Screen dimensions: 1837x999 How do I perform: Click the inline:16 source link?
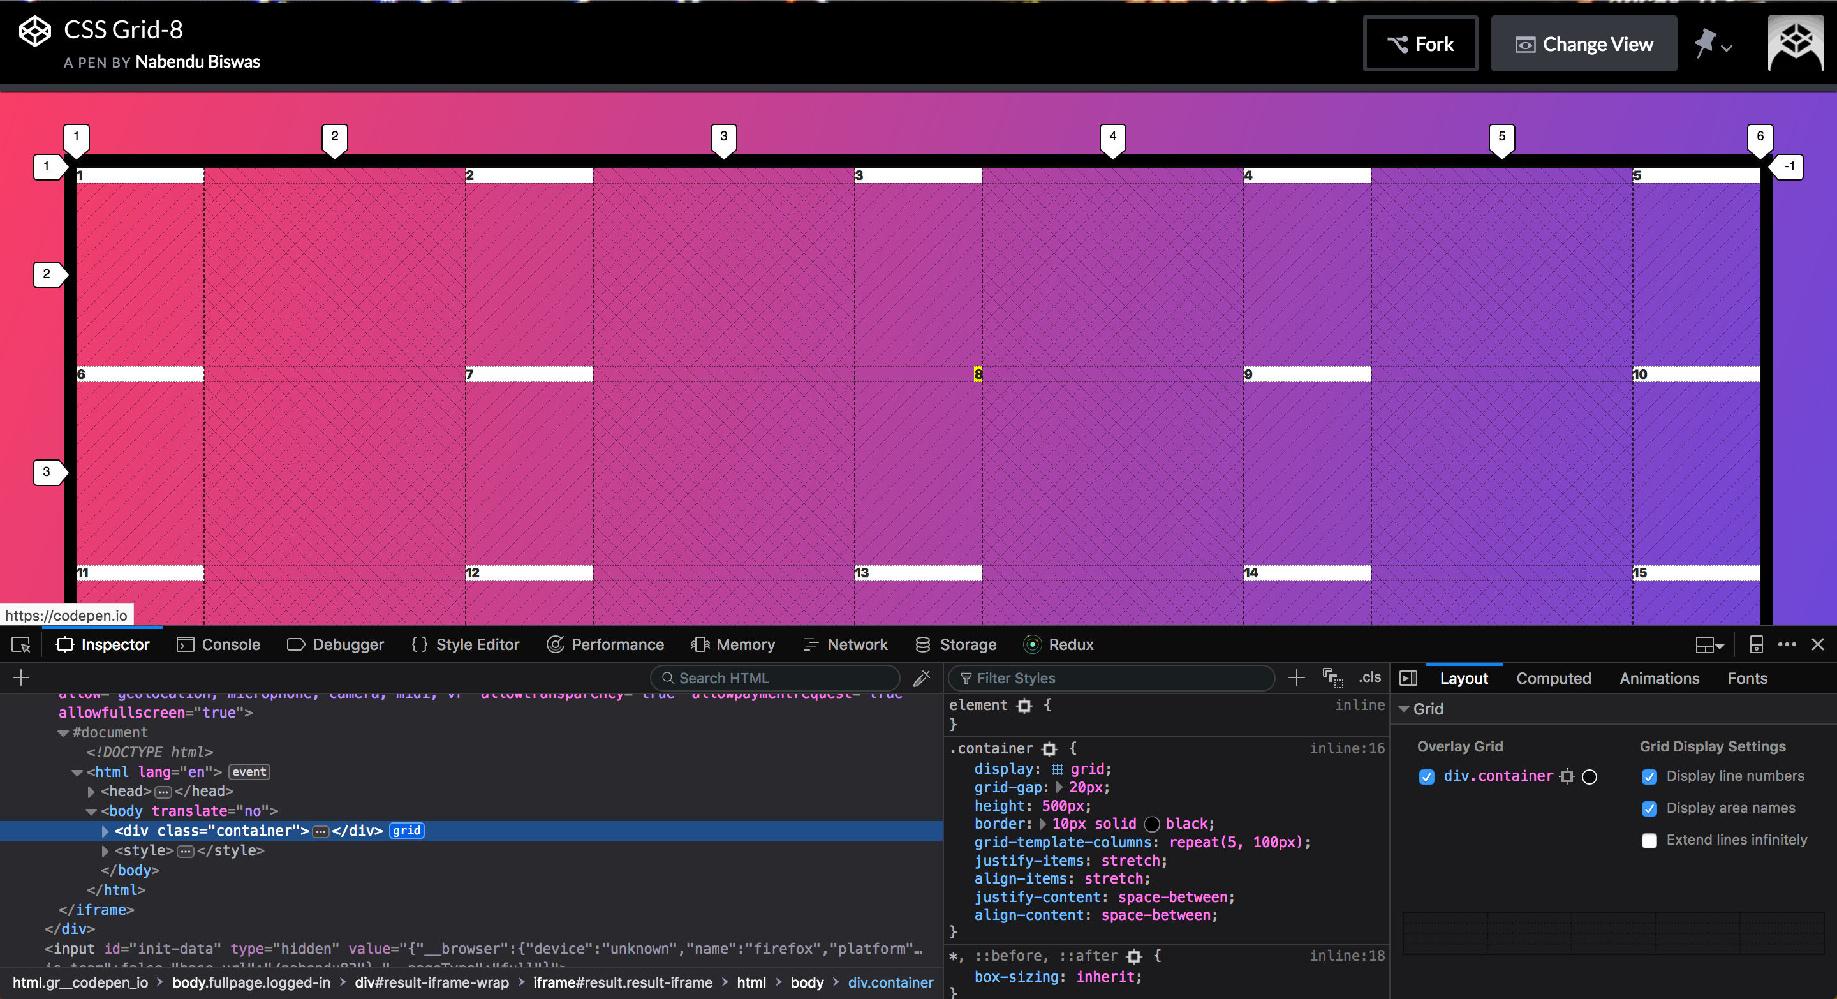pyautogui.click(x=1347, y=749)
